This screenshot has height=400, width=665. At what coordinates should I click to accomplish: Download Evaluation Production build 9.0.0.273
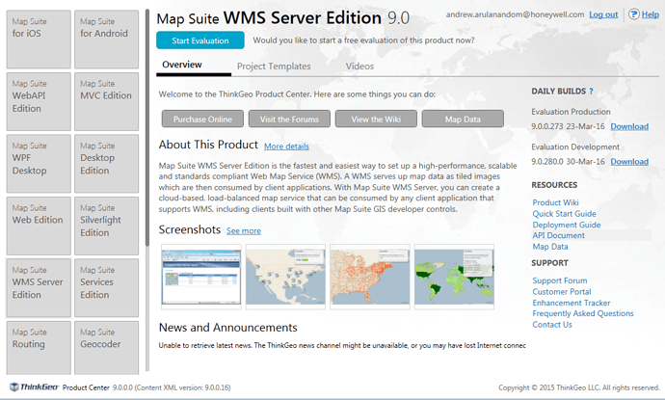point(629,126)
